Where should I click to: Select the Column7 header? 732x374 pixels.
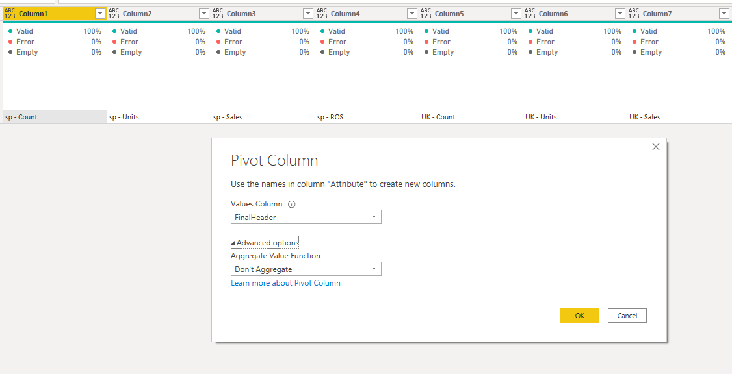click(x=680, y=14)
